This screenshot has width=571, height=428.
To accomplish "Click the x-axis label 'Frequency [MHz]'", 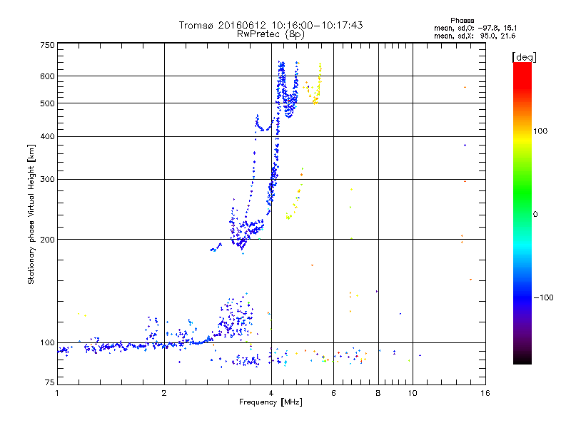I will tap(271, 402).
